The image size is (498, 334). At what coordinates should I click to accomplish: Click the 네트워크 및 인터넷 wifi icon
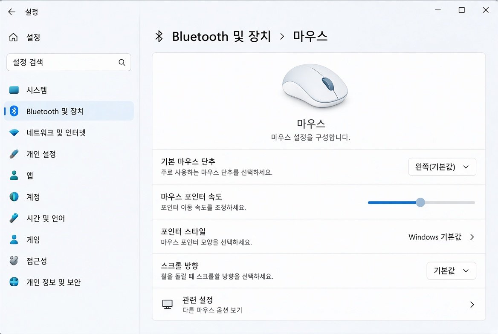pos(14,132)
